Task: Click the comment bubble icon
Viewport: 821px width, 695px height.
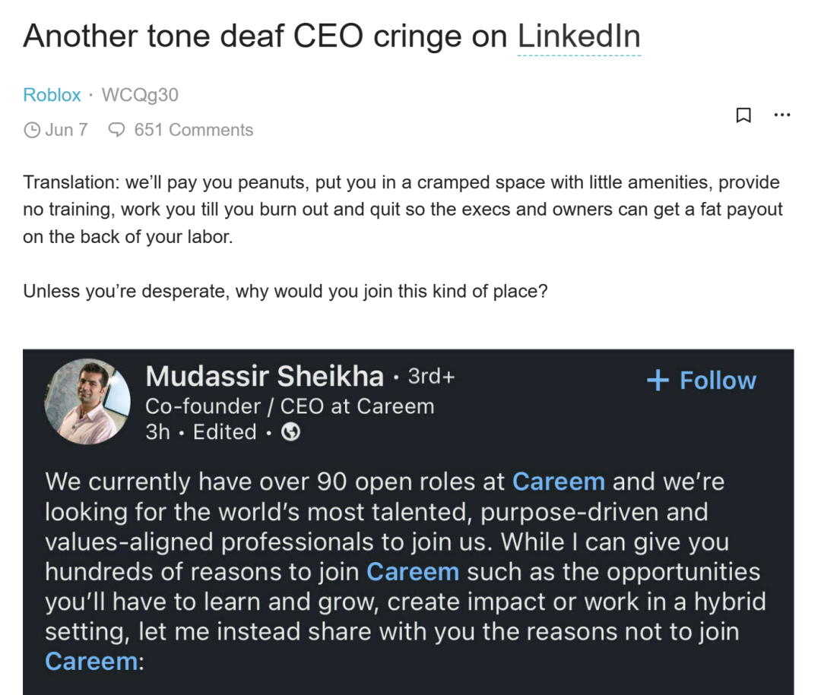Action: 117,130
